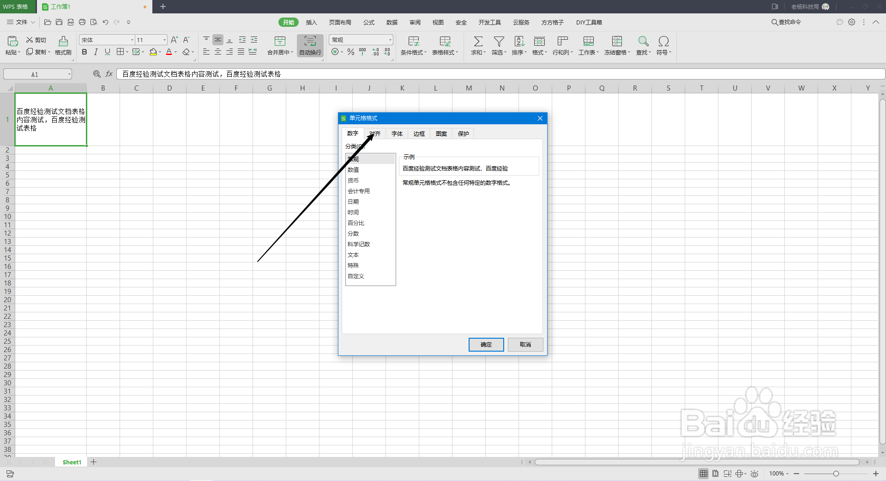Click the Export to PDF icon
Screen dimensions: 886x481
(x=71, y=22)
